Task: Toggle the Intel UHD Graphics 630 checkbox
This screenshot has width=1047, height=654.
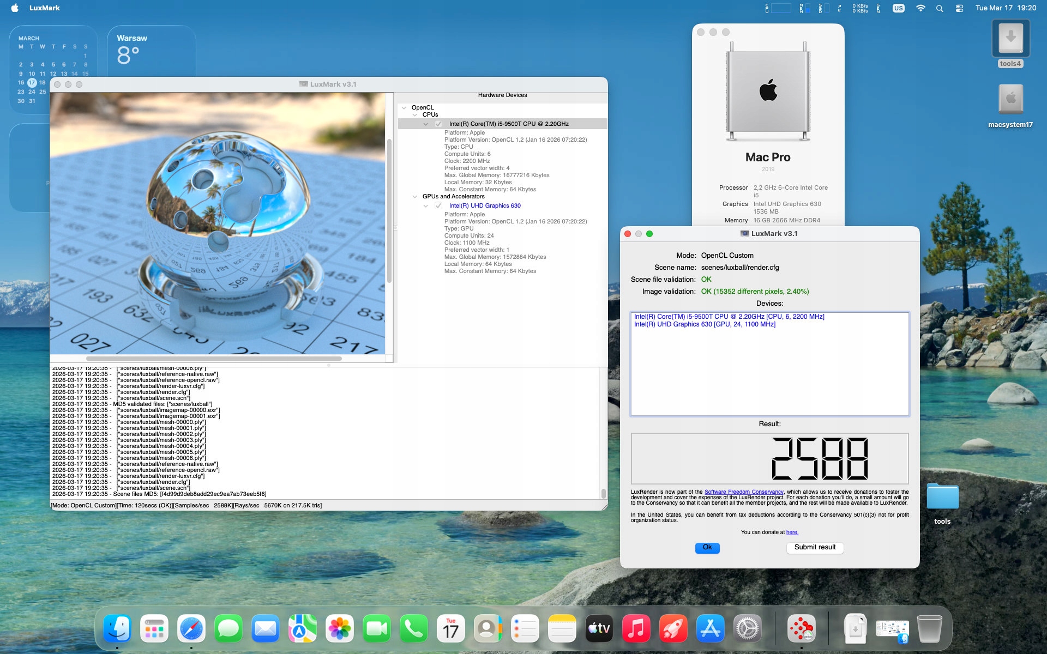Action: click(438, 206)
